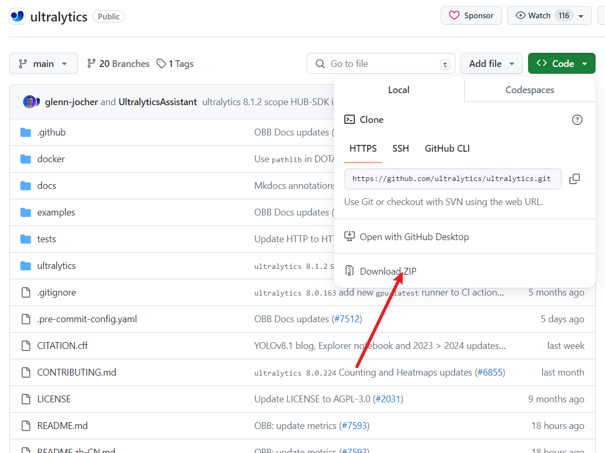Copy the clone URL to clipboard
The height and width of the screenshot is (453, 605).
pyautogui.click(x=575, y=179)
